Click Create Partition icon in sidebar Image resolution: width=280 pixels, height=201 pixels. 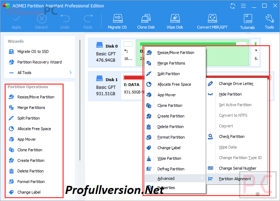click(11, 160)
